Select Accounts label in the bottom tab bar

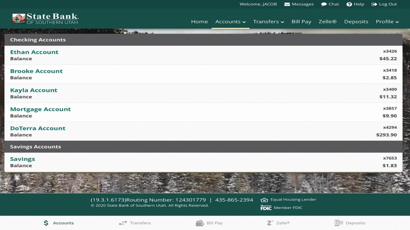[63, 223]
